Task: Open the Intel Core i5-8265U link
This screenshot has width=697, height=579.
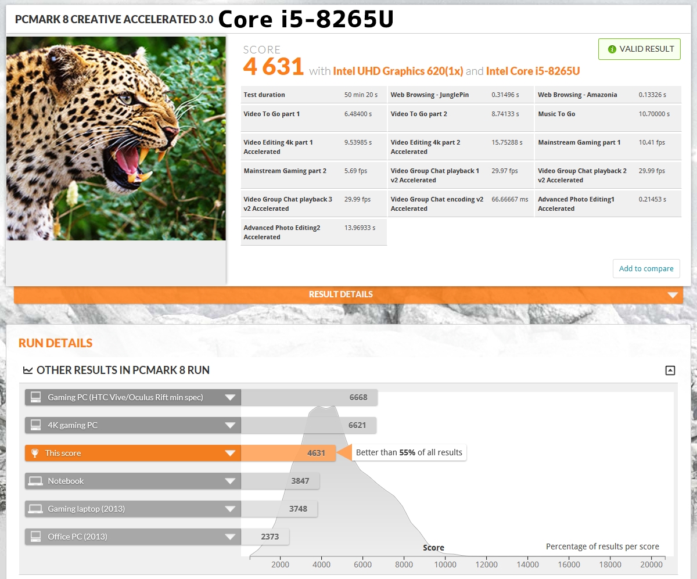Action: pyautogui.click(x=533, y=71)
